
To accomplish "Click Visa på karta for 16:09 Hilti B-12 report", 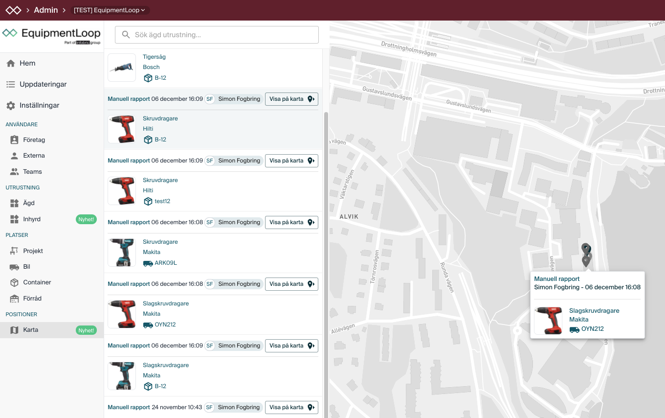I will pos(291,99).
